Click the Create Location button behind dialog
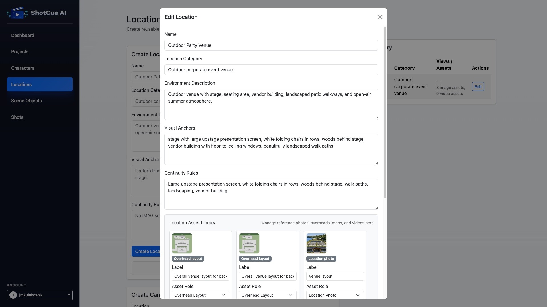The width and height of the screenshot is (547, 307). click(146, 251)
